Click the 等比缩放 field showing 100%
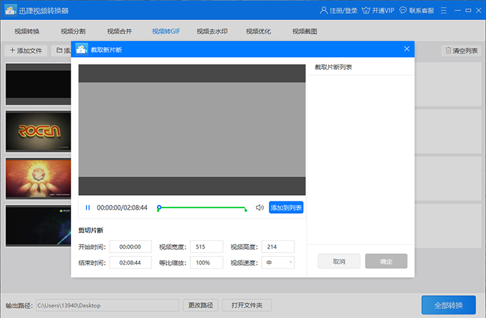The width and height of the screenshot is (486, 318). point(206,262)
